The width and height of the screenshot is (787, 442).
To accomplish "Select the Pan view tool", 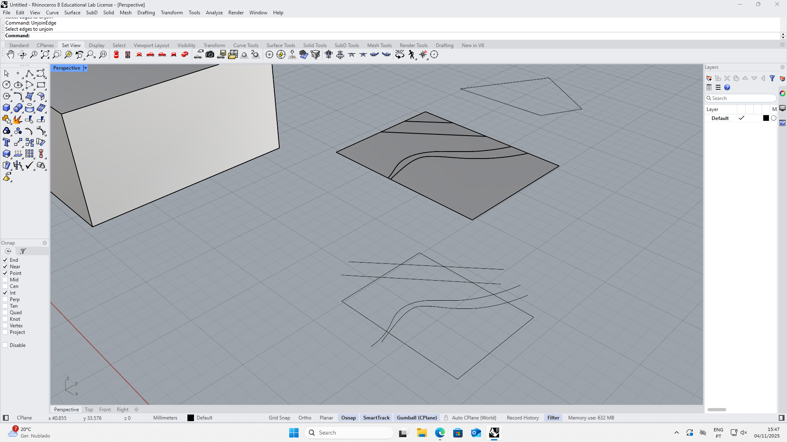I will point(10,54).
